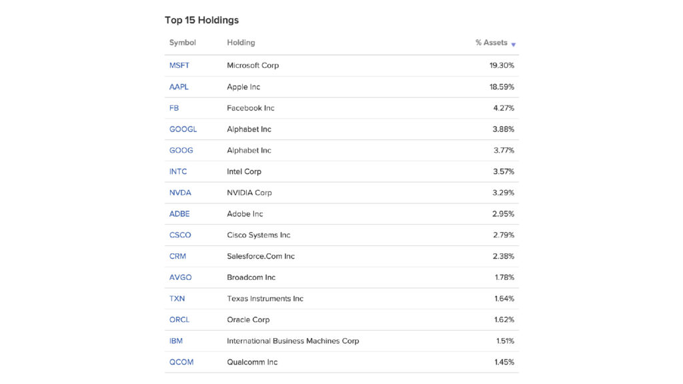Click the ORCL symbol link
Image resolution: width=683 pixels, height=384 pixels.
point(179,319)
